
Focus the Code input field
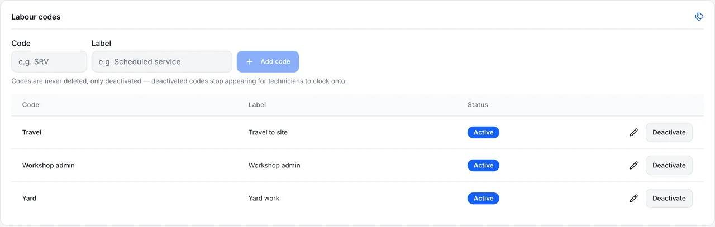click(49, 62)
